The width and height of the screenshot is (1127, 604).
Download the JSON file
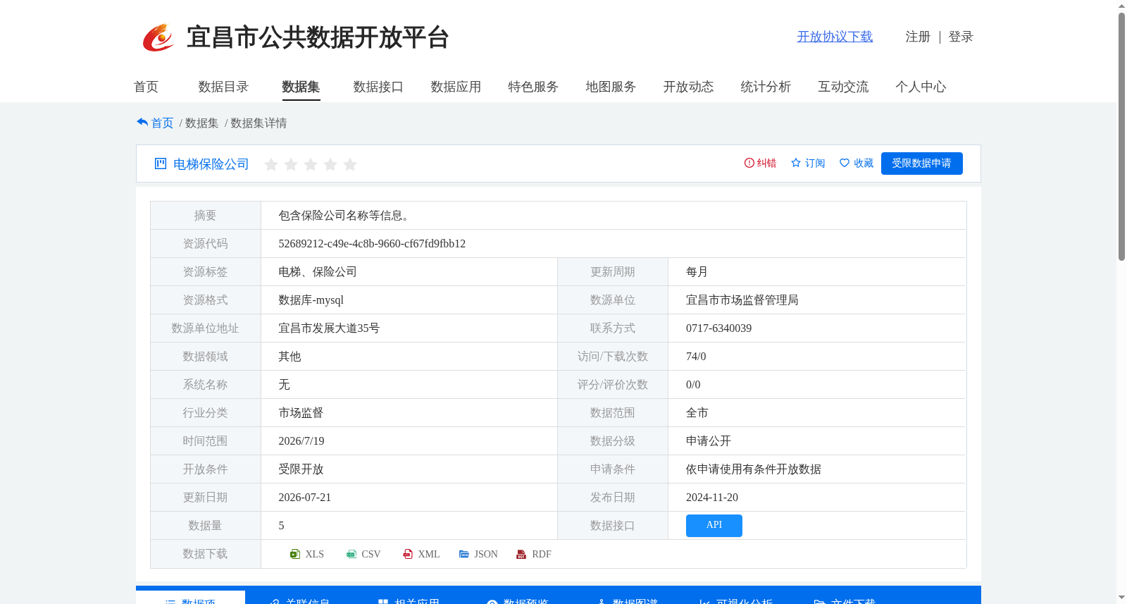(x=478, y=554)
